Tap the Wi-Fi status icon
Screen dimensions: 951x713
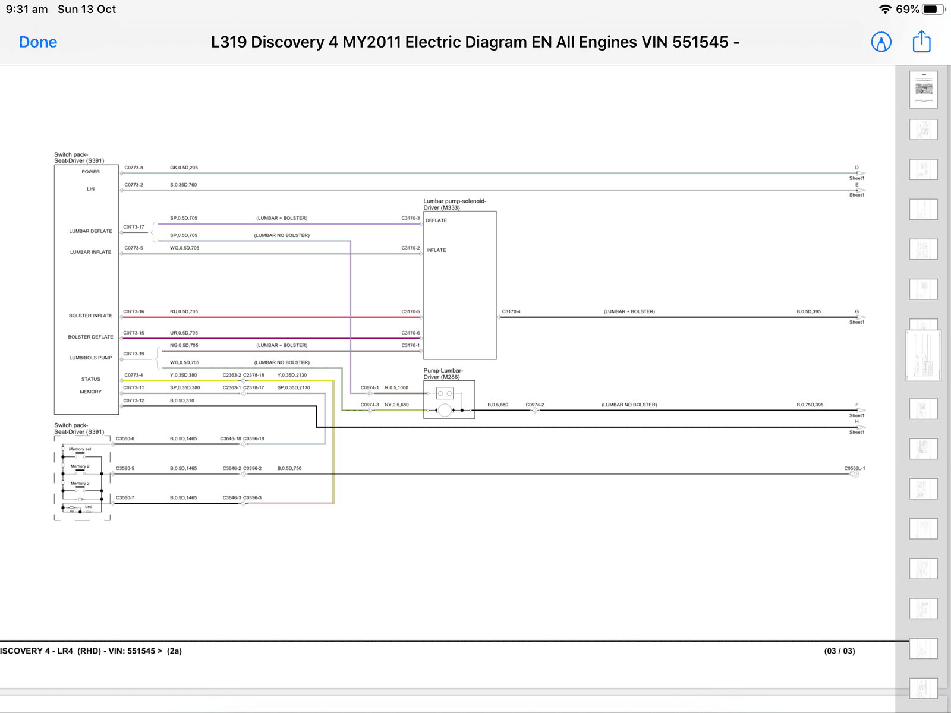coord(885,10)
